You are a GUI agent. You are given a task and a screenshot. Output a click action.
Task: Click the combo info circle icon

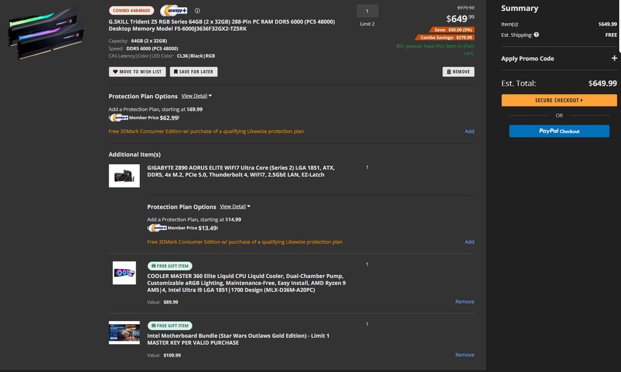click(x=197, y=11)
